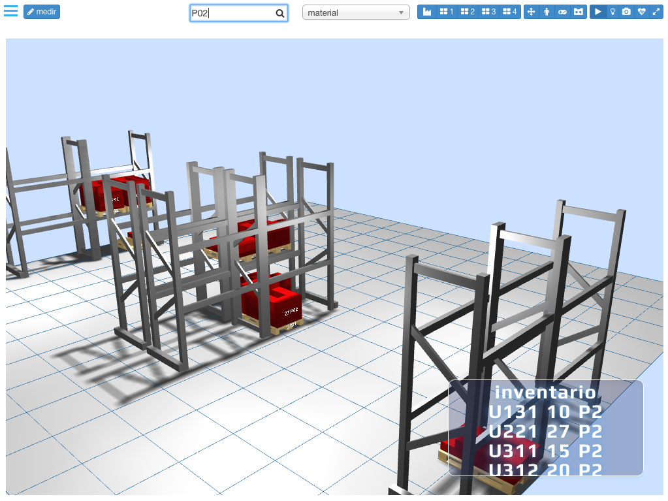Select the gamepad control mode
Image resolution: width=668 pixels, height=501 pixels.
point(562,12)
